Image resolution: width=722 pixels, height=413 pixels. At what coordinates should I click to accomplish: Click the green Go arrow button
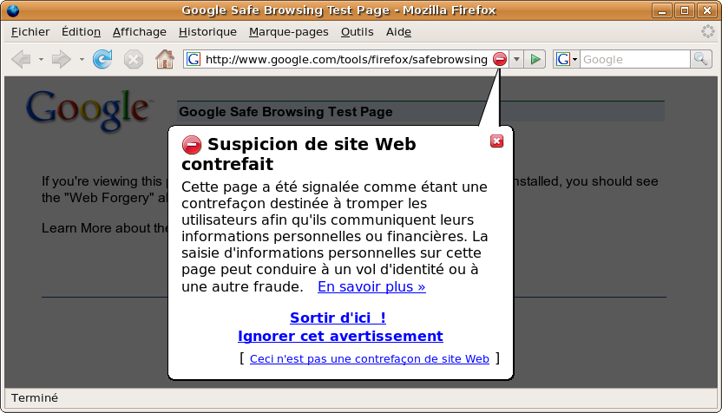[x=535, y=59]
